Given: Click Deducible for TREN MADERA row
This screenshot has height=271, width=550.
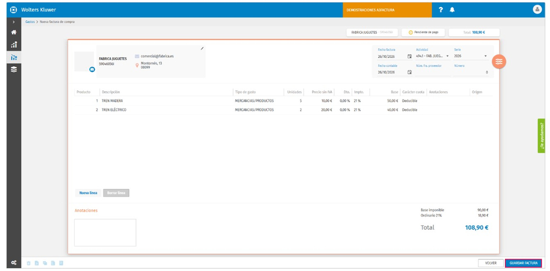Looking at the screenshot, I should coord(410,101).
